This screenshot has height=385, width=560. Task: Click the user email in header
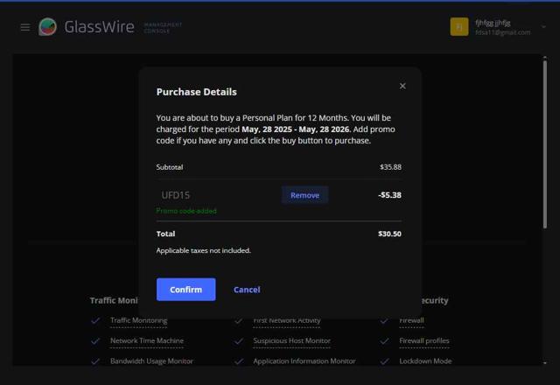(502, 32)
